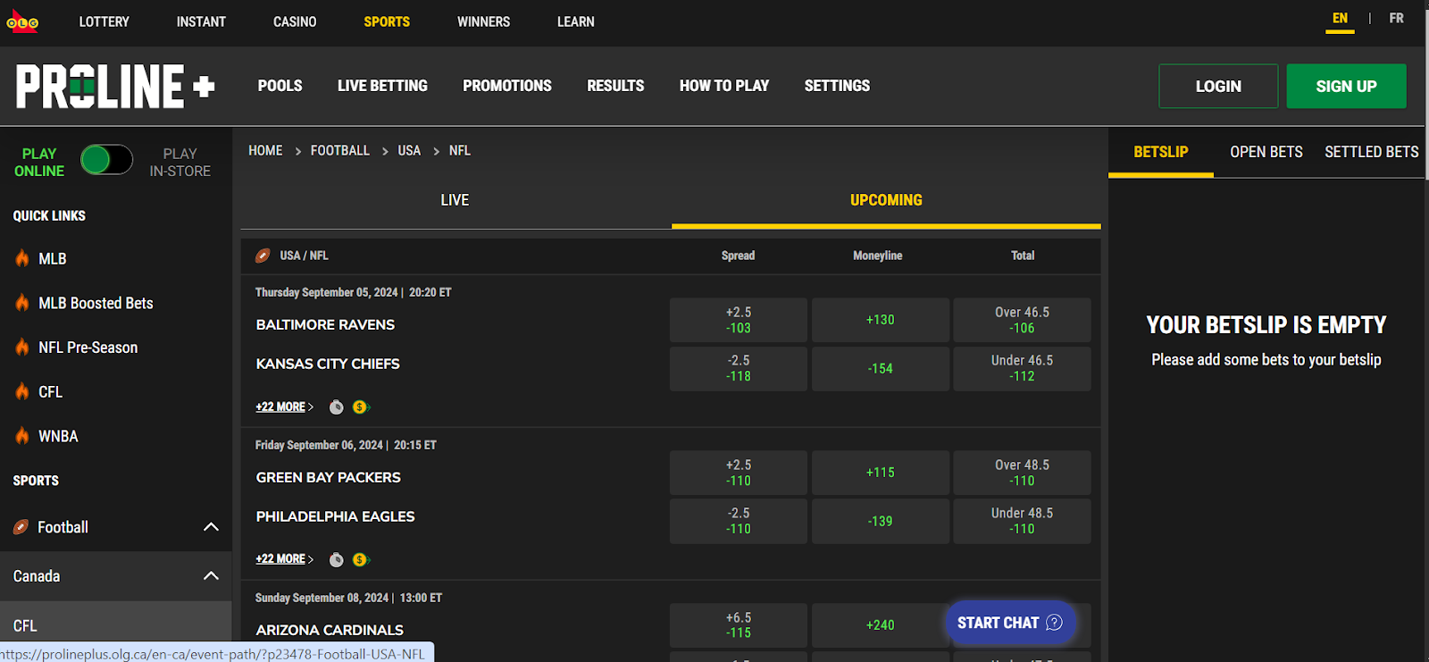Open the SPORTS menu
This screenshot has height=662, width=1429.
(387, 21)
